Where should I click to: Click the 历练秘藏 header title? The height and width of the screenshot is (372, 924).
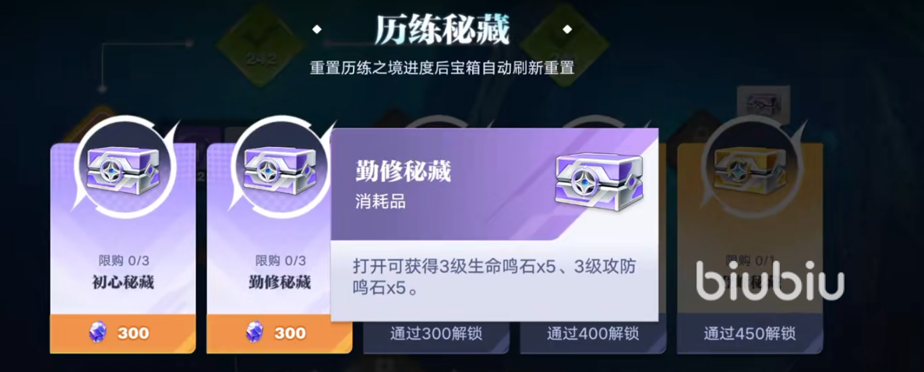pyautogui.click(x=443, y=30)
